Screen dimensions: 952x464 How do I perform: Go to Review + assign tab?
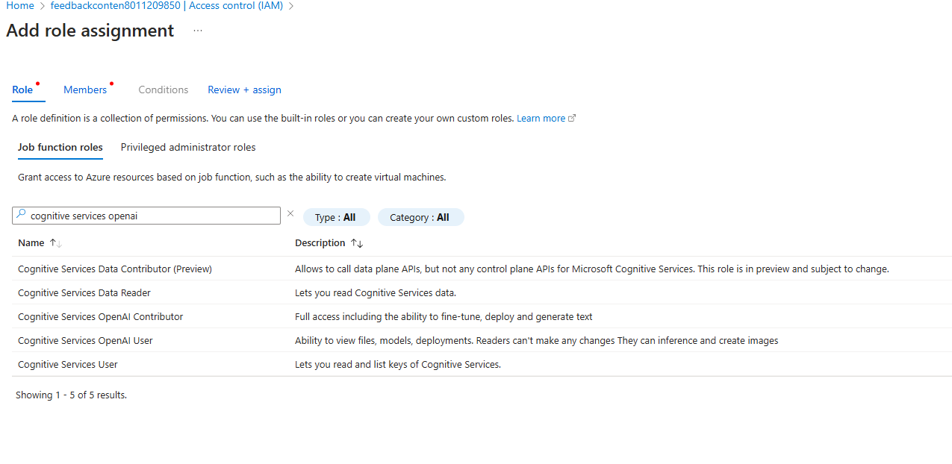(244, 90)
